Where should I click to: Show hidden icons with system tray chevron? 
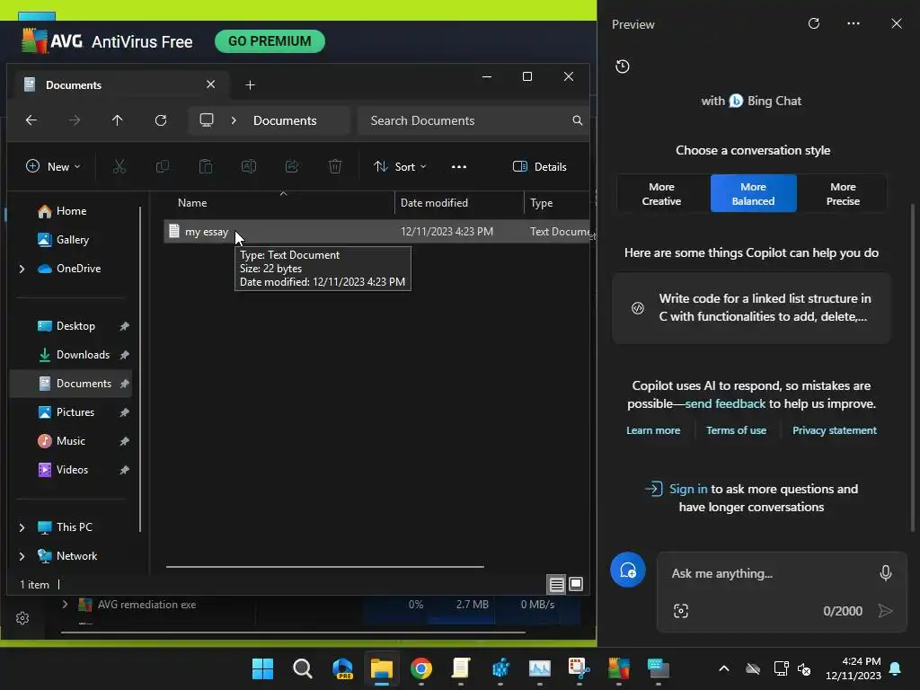(x=724, y=668)
